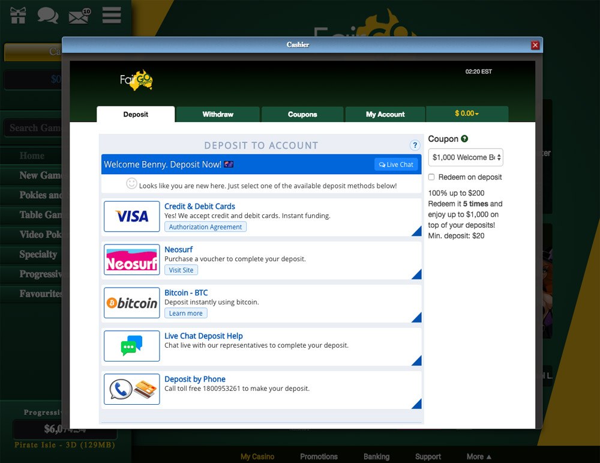Open My Casino in bottom bar
Viewport: 600px width, 463px height.
coord(257,456)
